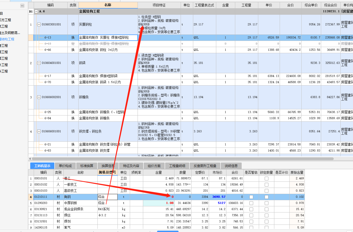The width and height of the screenshot is (353, 232).
Task: Click the 工程量 35.181 of 钢梁 item
Action: coord(252,63)
